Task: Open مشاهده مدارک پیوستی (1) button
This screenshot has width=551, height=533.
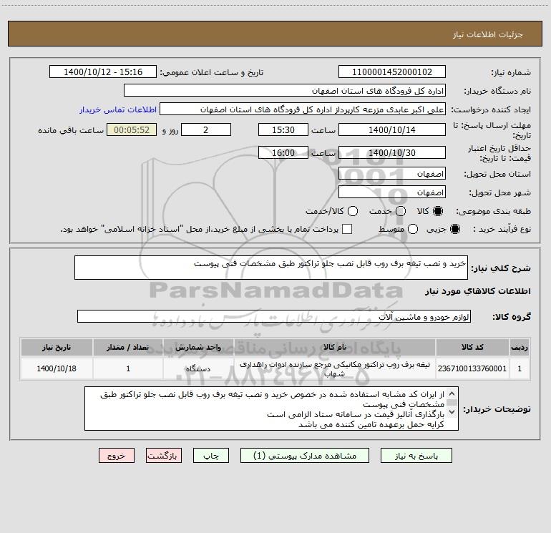Action: (305, 455)
